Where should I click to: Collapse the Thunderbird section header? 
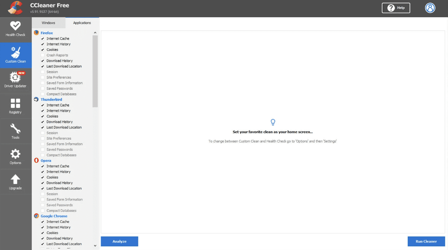click(x=51, y=100)
